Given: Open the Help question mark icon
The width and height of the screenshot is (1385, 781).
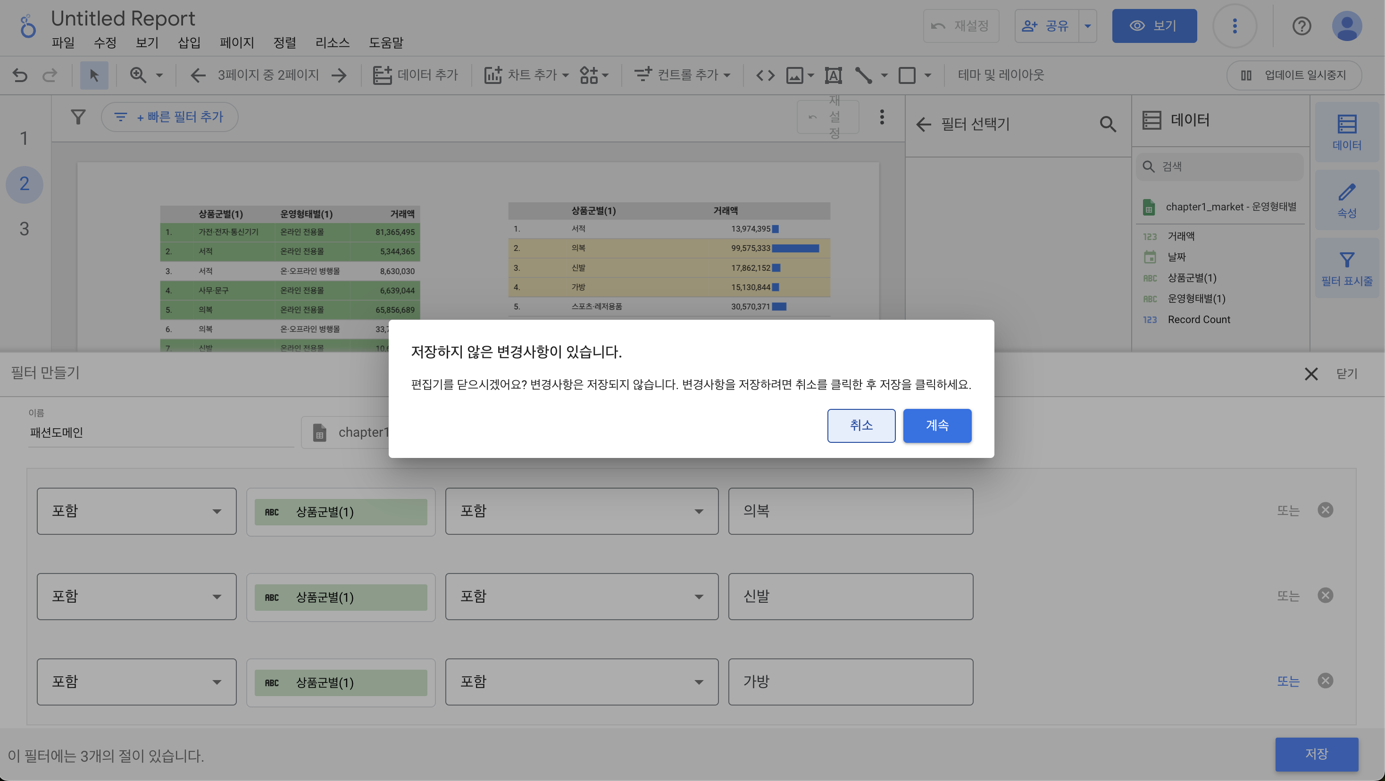Looking at the screenshot, I should tap(1301, 26).
